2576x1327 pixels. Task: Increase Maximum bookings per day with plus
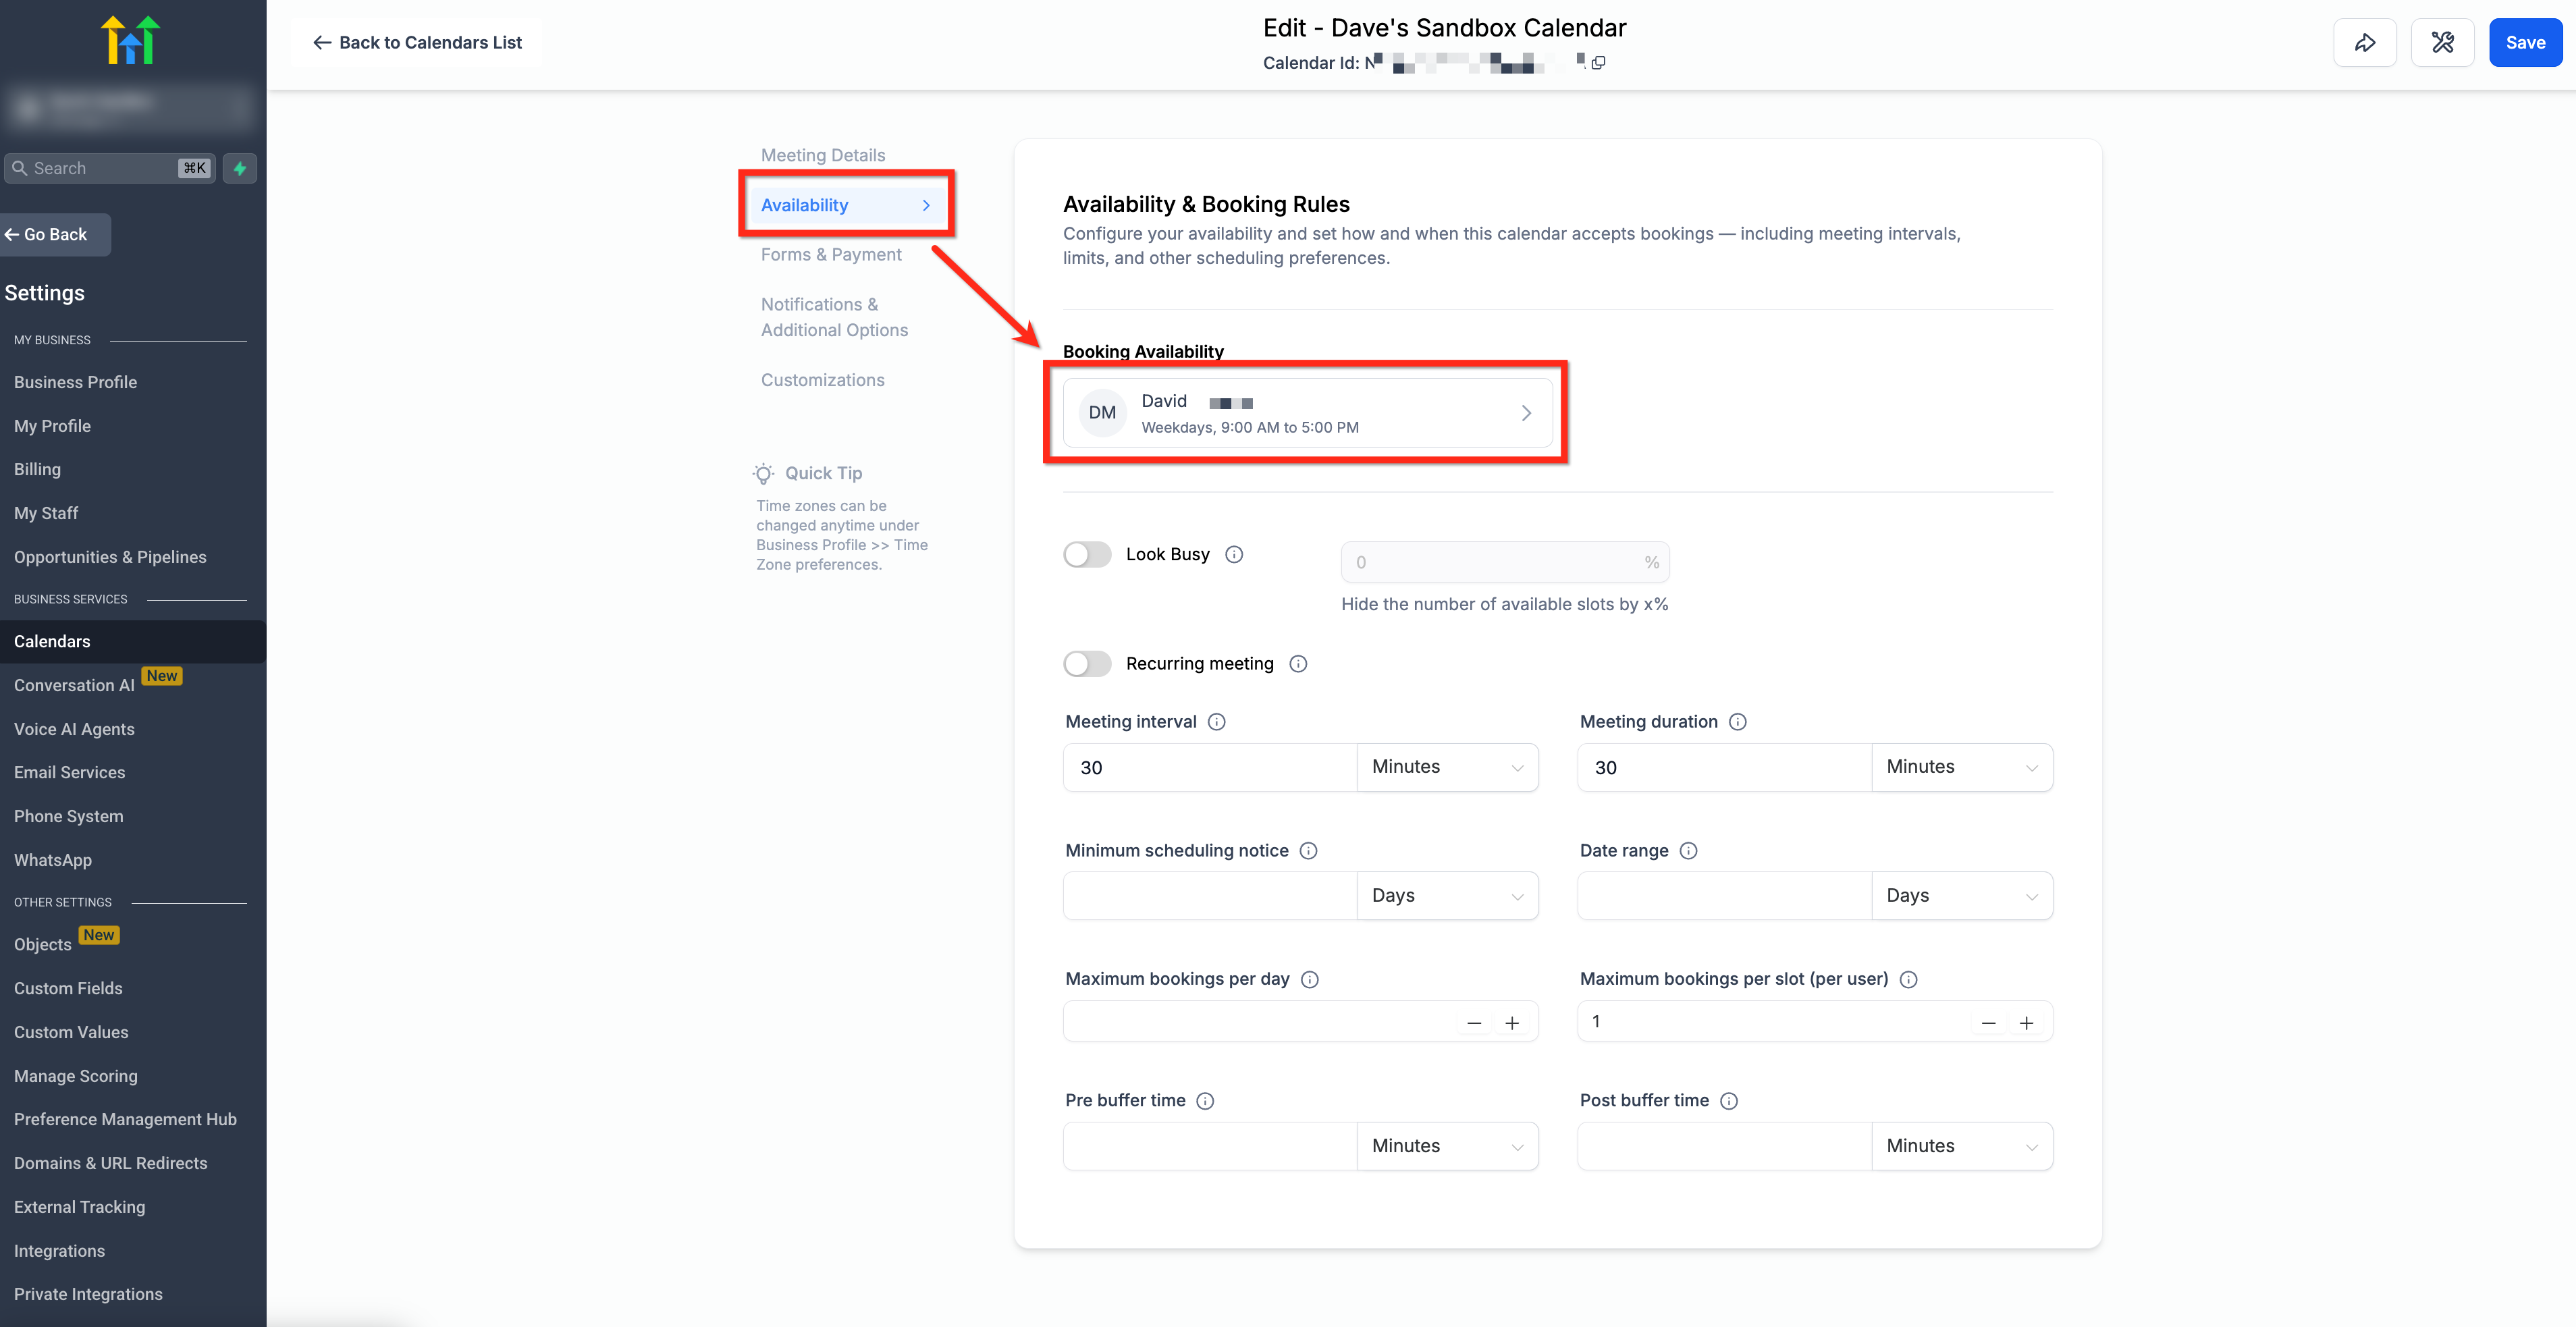click(x=1512, y=1022)
